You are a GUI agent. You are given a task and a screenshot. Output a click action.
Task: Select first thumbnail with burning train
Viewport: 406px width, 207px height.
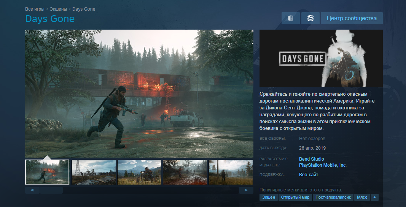pyautogui.click(x=47, y=172)
